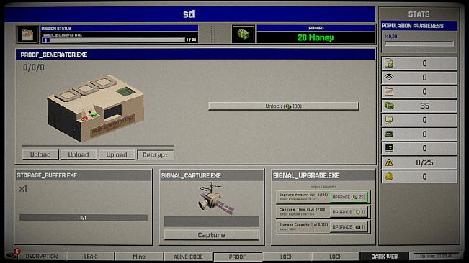Click the classified intel folder icon in Mission Status

coord(27,34)
